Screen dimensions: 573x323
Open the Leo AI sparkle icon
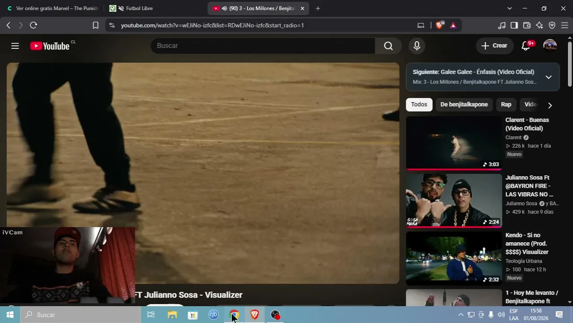(539, 25)
